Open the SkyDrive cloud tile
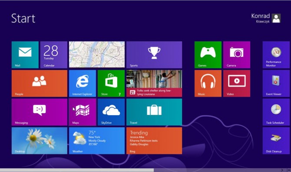The width and height of the screenshot is (291, 172). point(111,112)
